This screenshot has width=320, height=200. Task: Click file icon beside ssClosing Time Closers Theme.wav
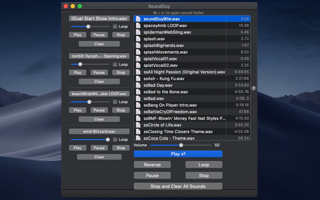pyautogui.click(x=138, y=132)
